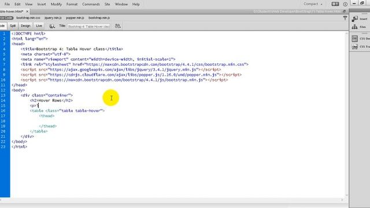Viewport: 370px width, 208px height.
Task: Click the bootstrap.min.js script line
Action: pyautogui.click(x=124, y=80)
